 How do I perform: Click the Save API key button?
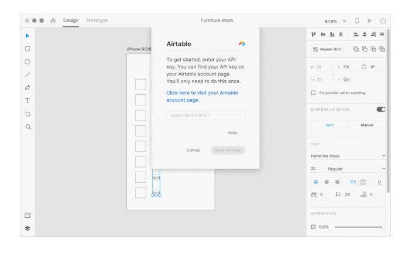pyautogui.click(x=228, y=150)
